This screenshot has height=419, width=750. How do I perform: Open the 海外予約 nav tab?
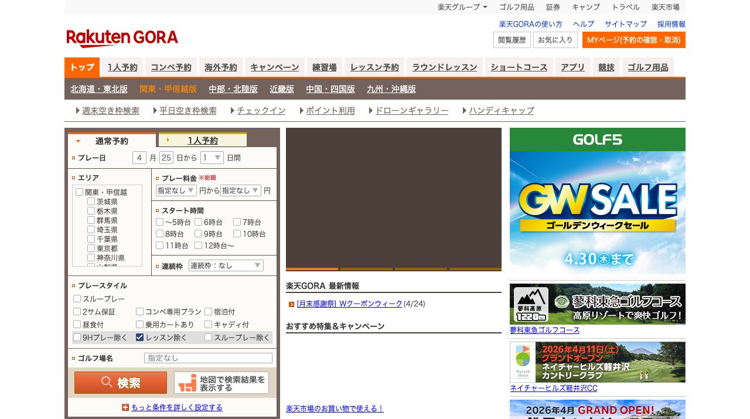point(221,67)
